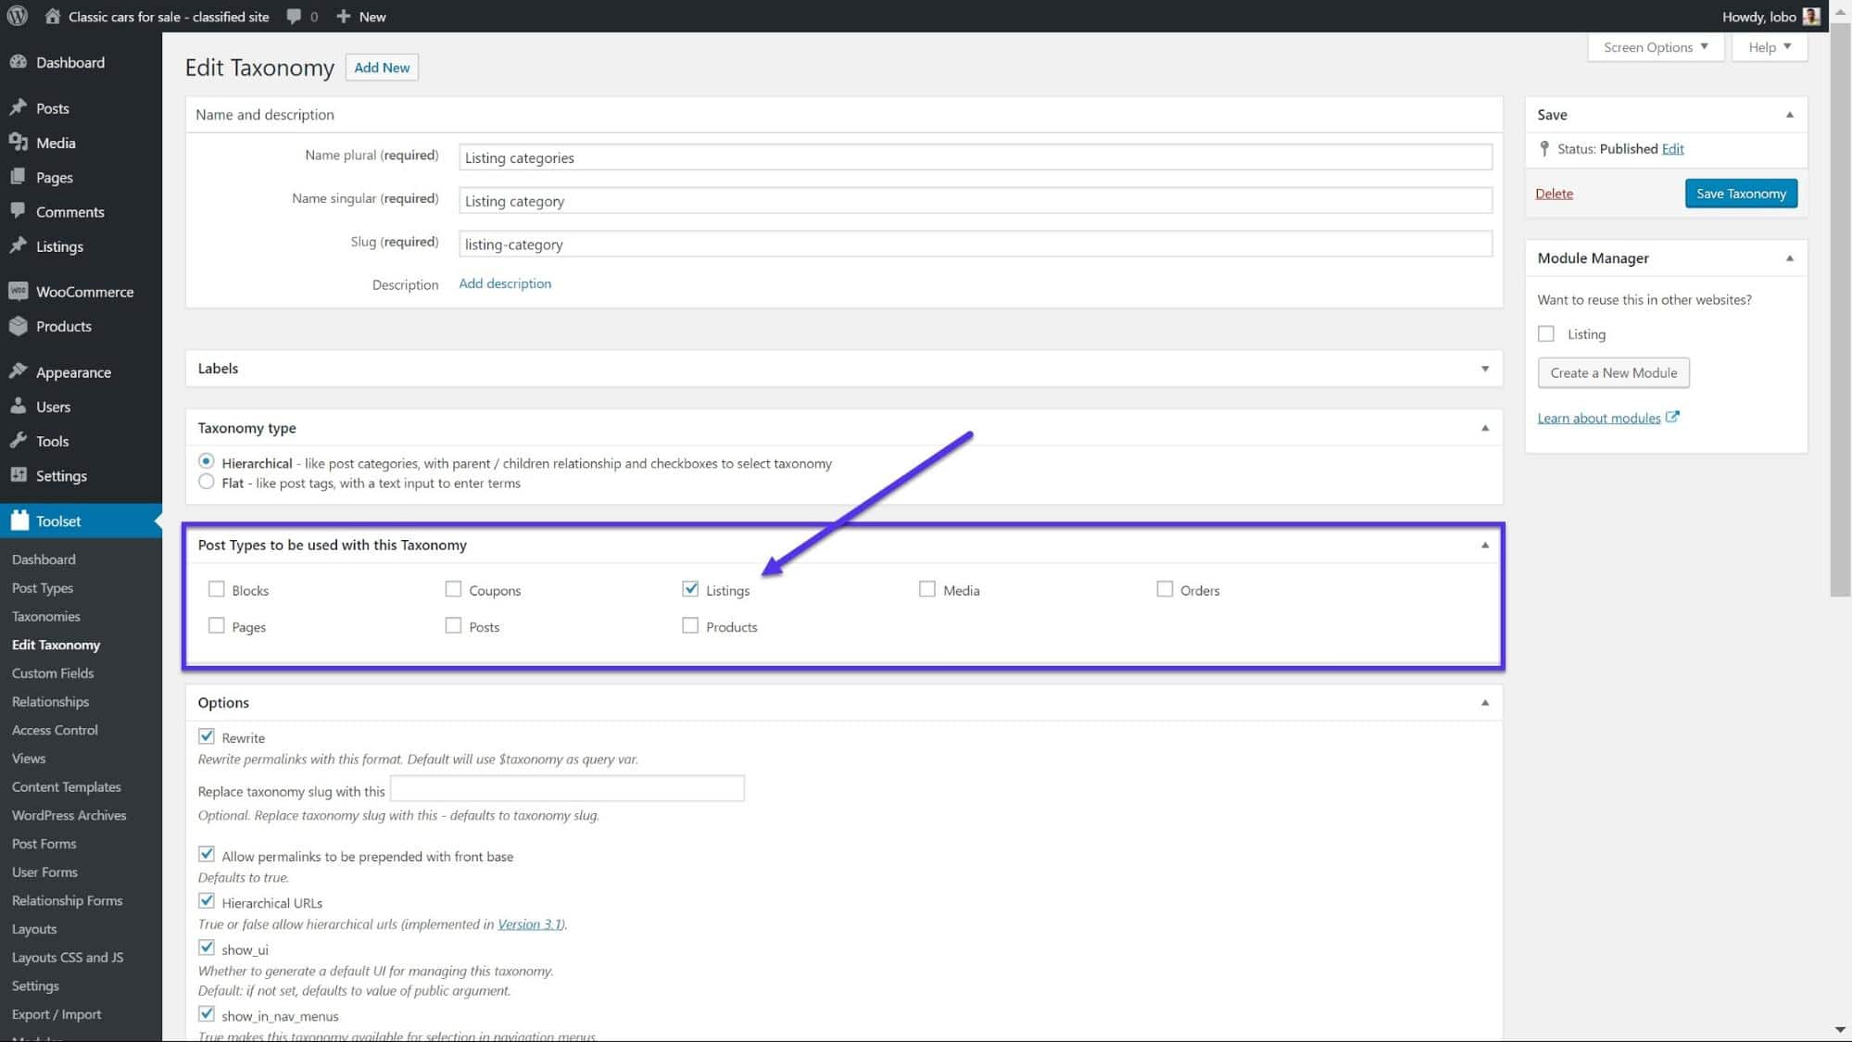The height and width of the screenshot is (1042, 1852).
Task: Enable the Allow permalinks front base checkbox
Action: pyautogui.click(x=206, y=854)
